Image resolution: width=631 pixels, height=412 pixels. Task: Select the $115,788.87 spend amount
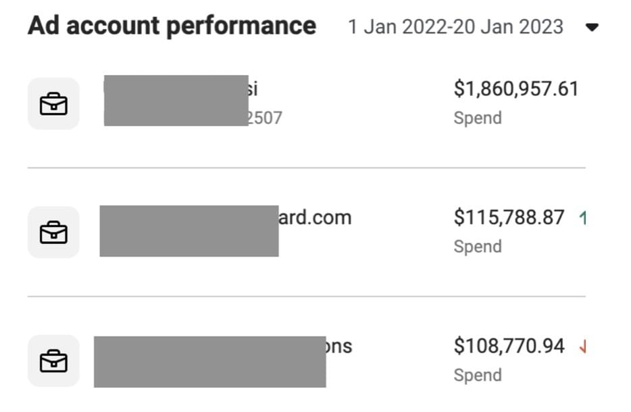[509, 217]
